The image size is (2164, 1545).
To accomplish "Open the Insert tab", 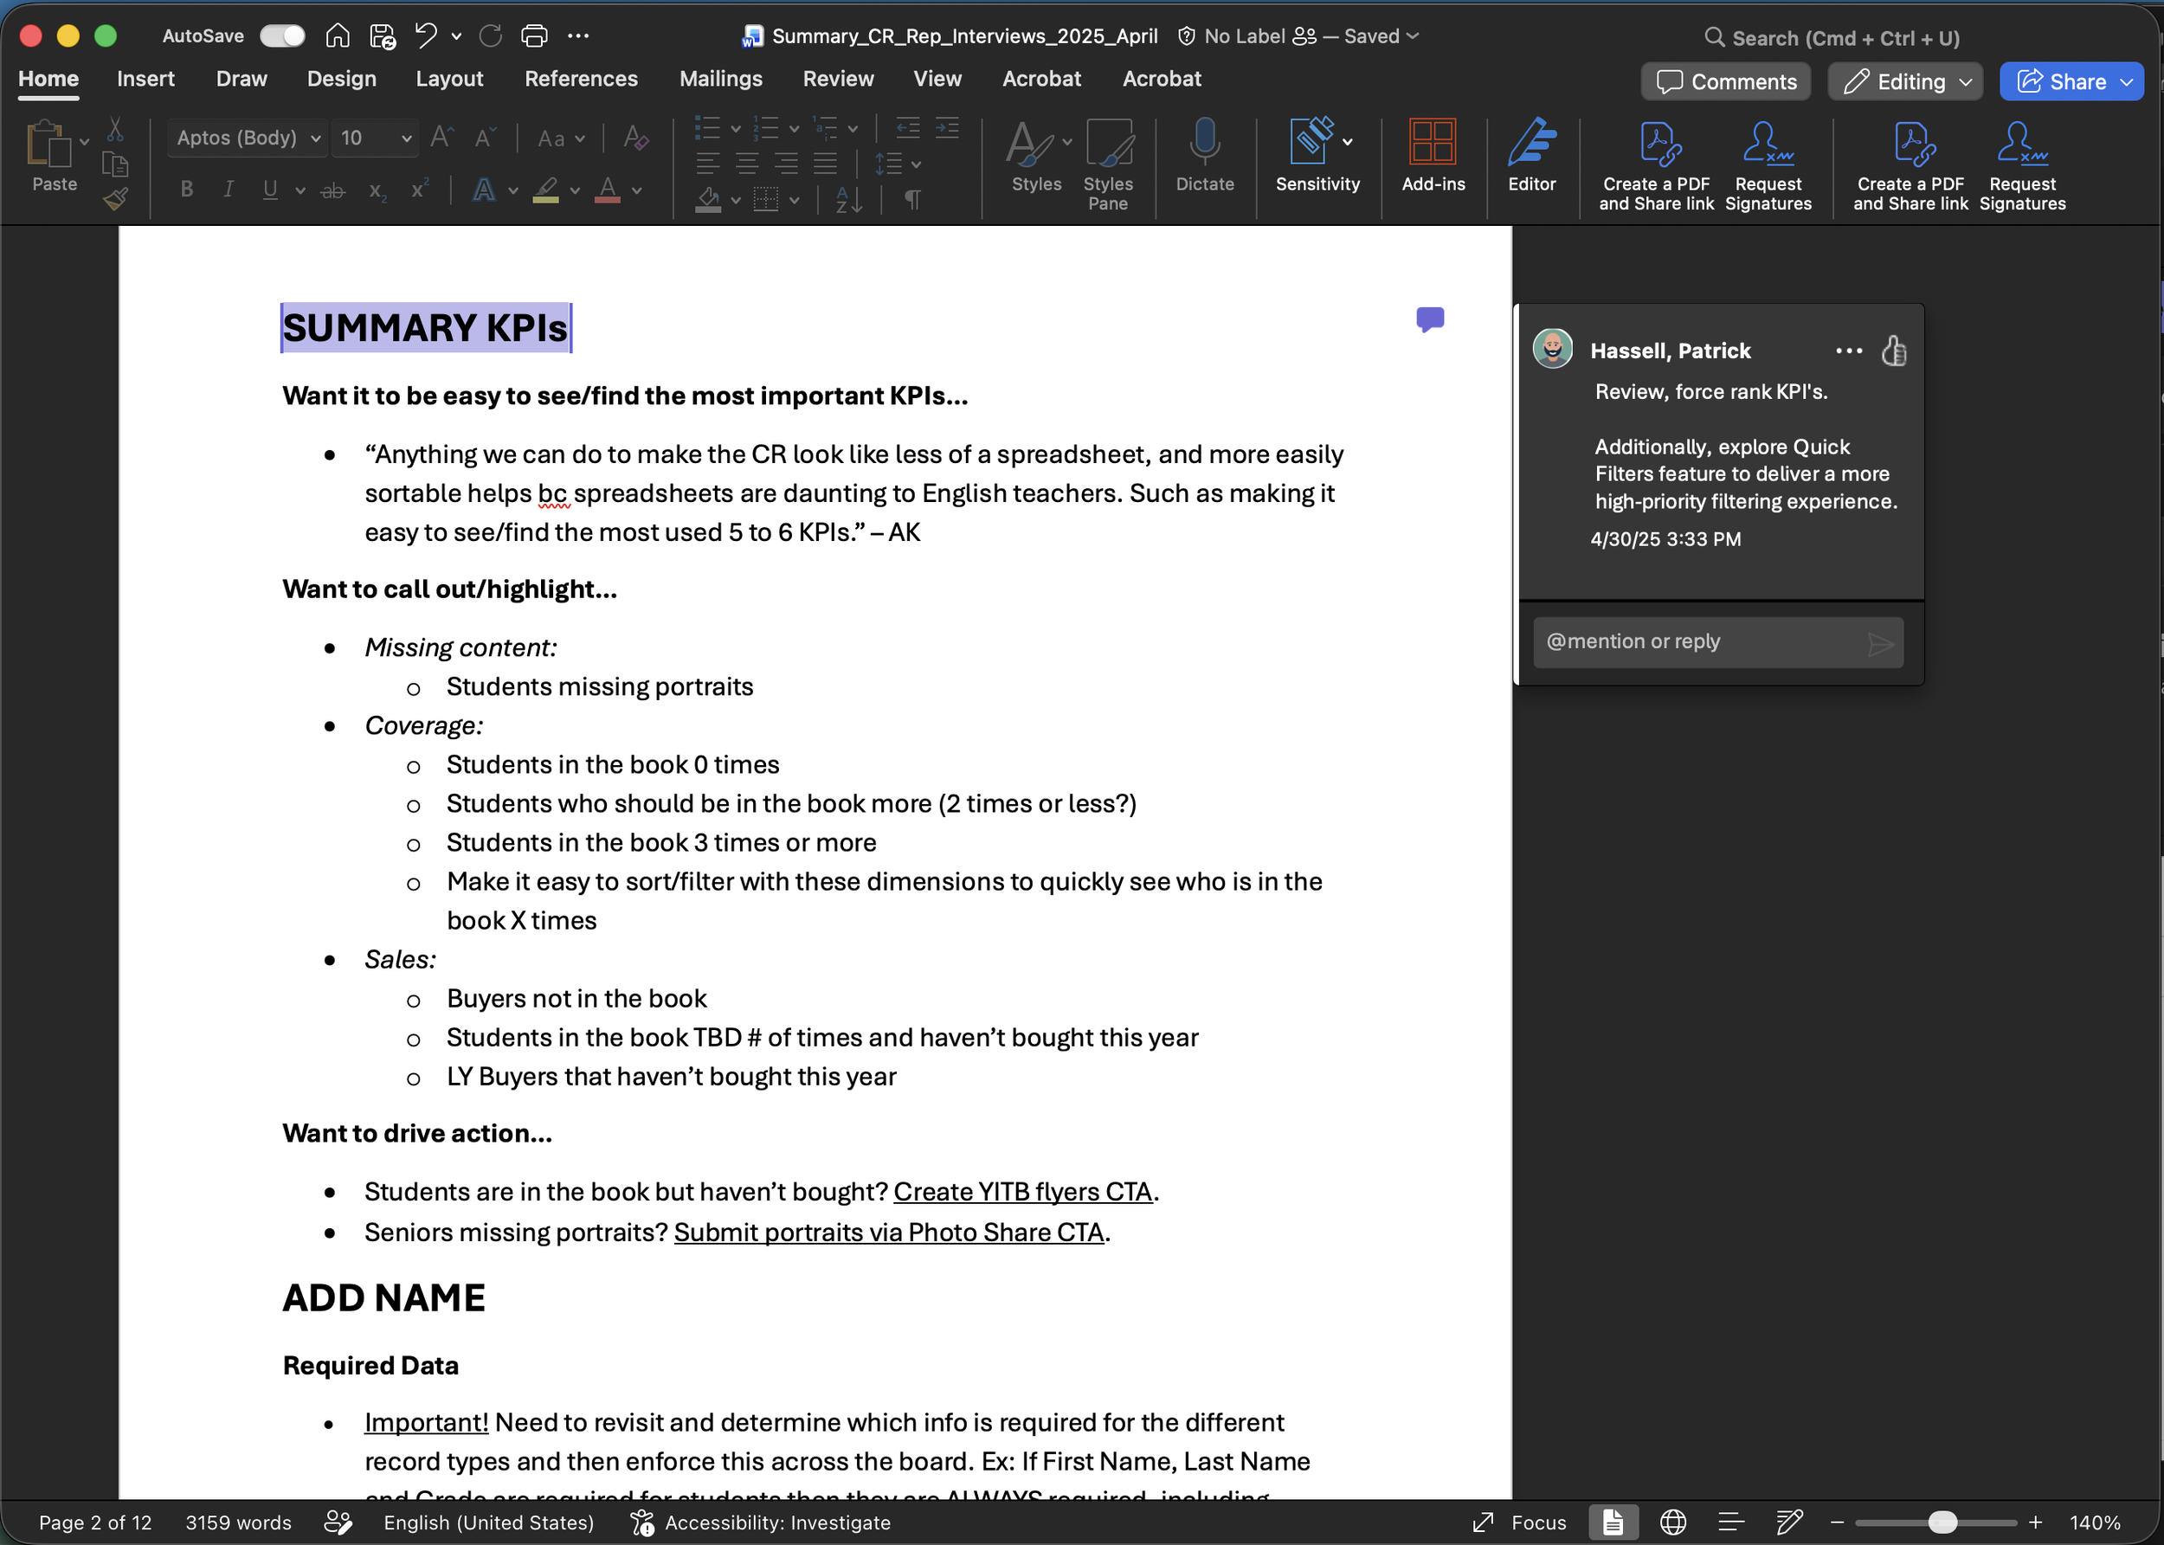I will tap(145, 79).
